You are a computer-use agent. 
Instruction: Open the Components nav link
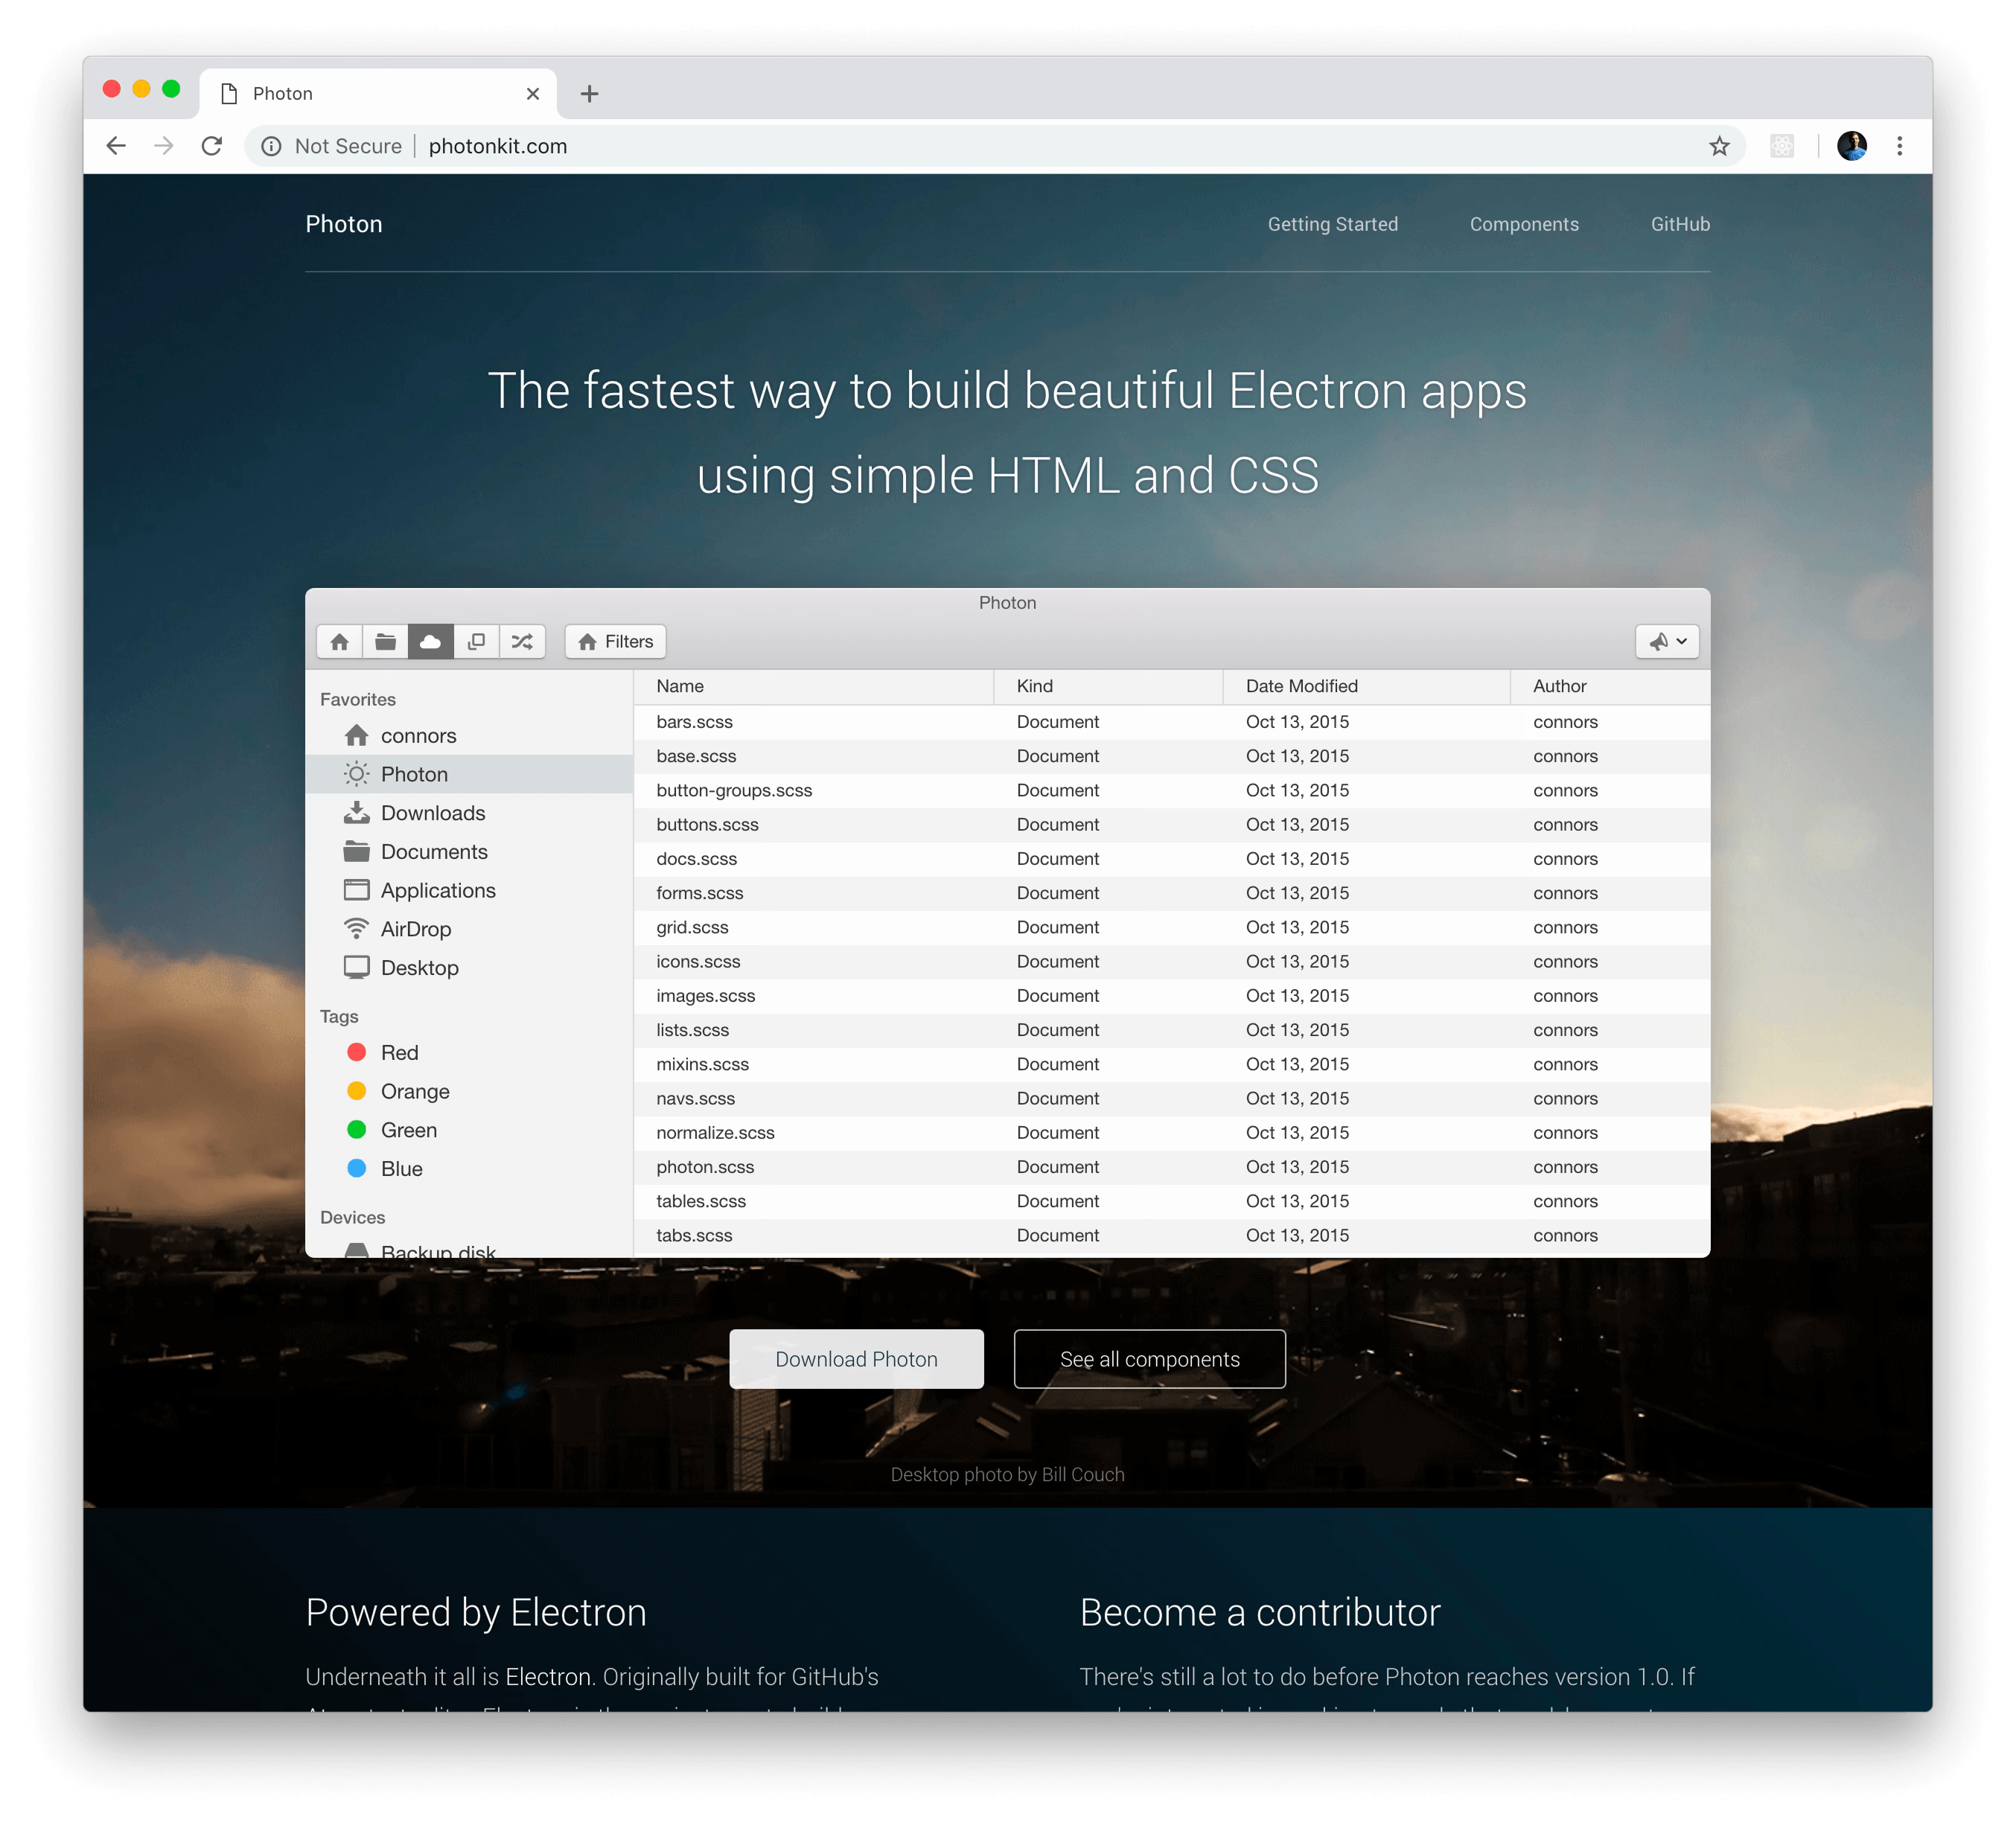(x=1523, y=224)
